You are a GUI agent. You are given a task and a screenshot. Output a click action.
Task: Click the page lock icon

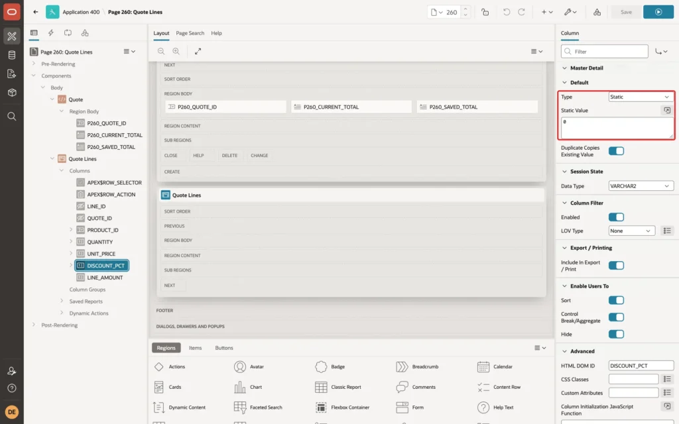(485, 12)
